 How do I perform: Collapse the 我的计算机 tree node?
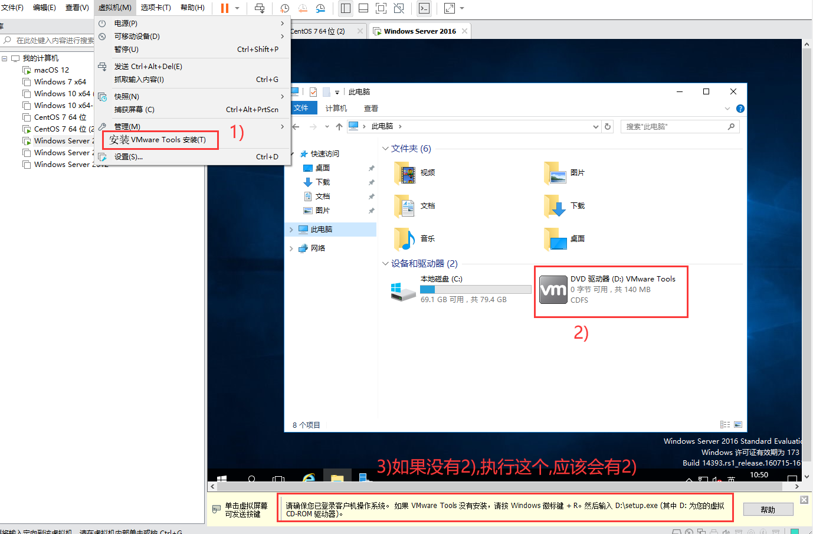5,58
